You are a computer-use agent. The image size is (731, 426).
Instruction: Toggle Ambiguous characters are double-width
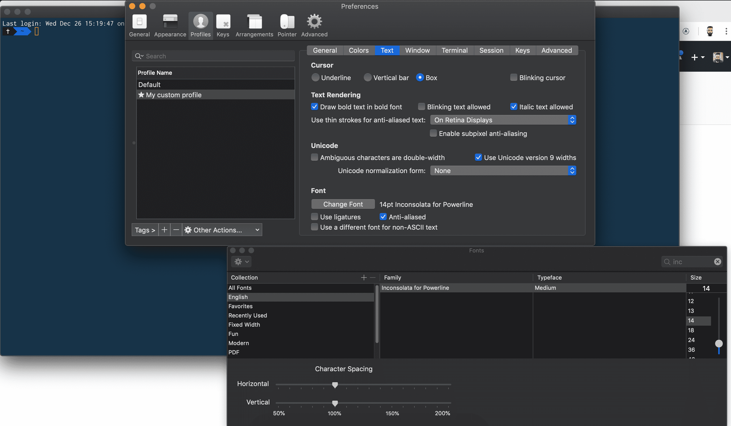click(315, 157)
